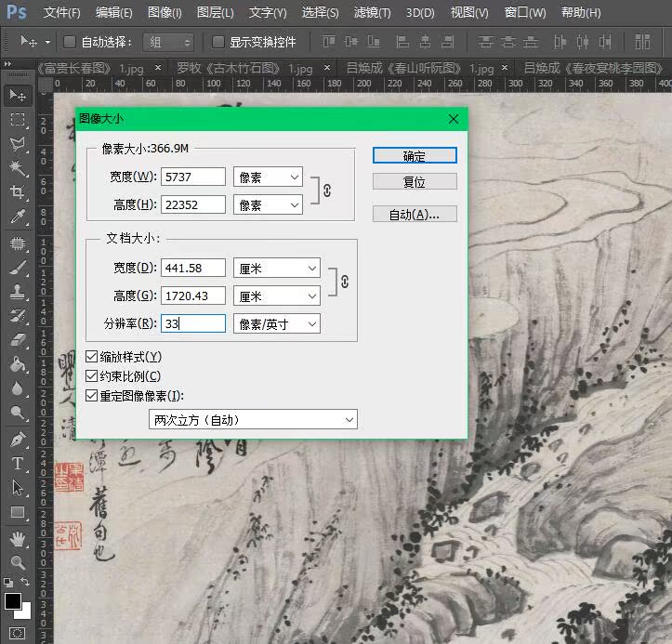Disable the 重定图像像素 checkbox
This screenshot has width=672, height=644.
pyautogui.click(x=91, y=395)
